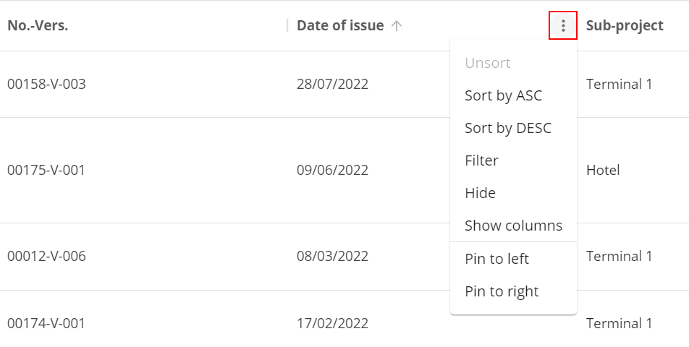The image size is (689, 347).
Task: Click the 00012-V-006 entry
Action: pos(46,257)
